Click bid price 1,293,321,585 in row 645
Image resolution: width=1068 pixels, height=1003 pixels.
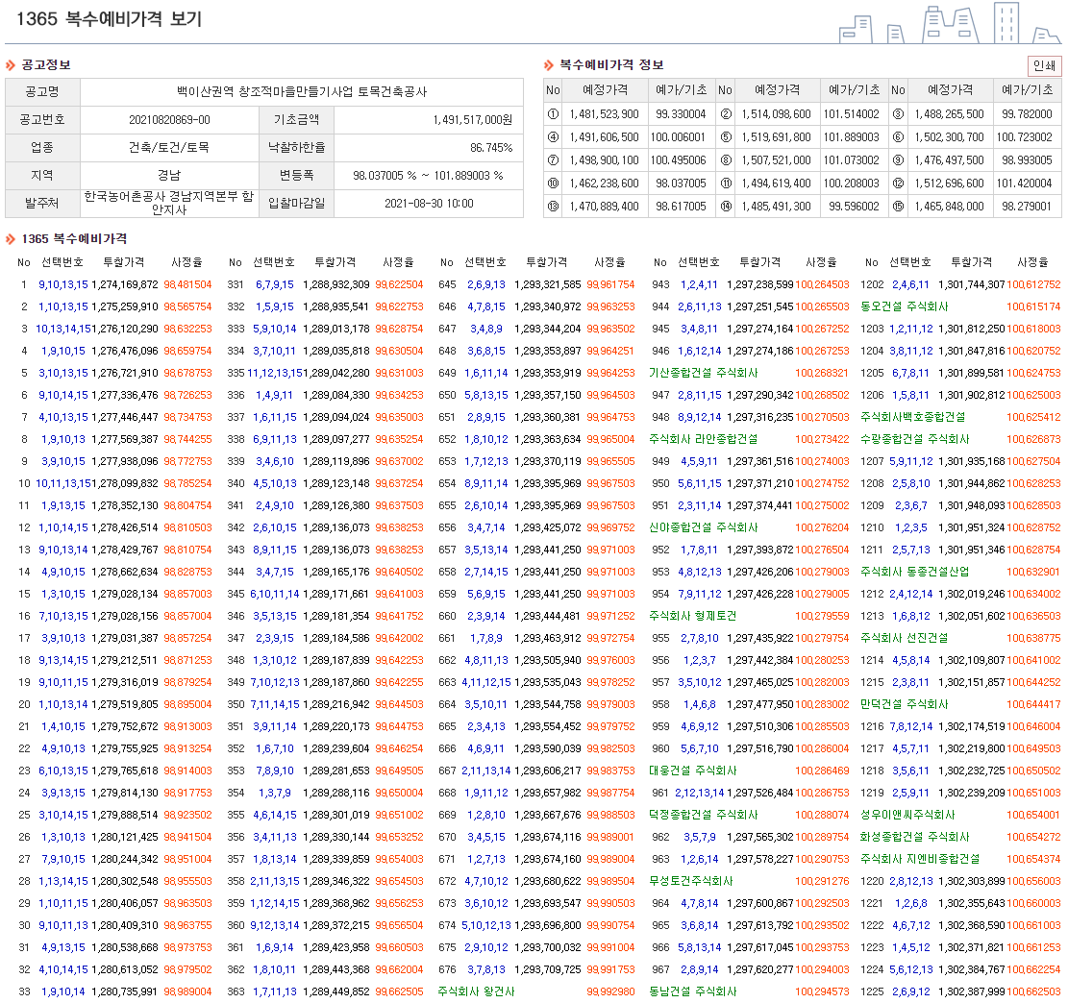[548, 284]
